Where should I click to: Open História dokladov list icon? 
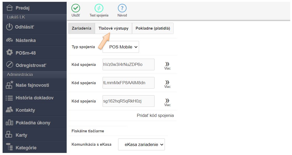click(9, 98)
